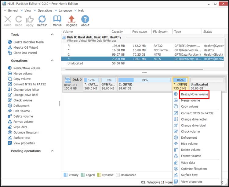Select the Unallocated row in volume list
This screenshot has width=229, height=187.
(x=143, y=63)
